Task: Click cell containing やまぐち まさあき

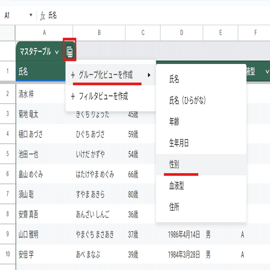Action: [99, 234]
